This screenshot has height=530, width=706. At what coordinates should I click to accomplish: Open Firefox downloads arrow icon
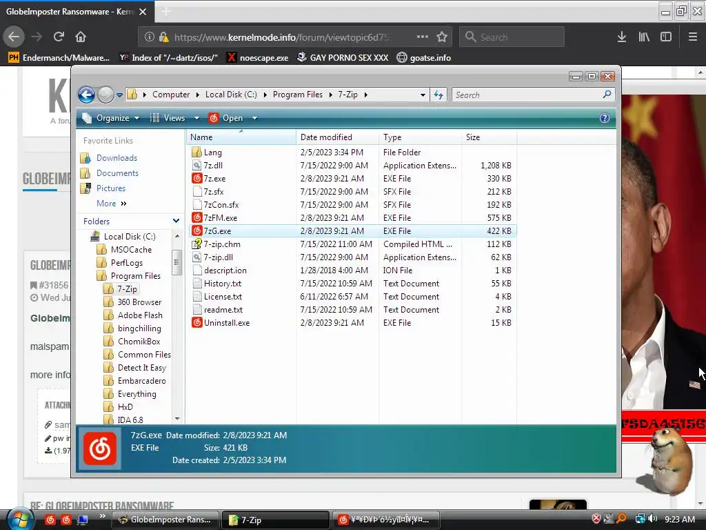click(x=622, y=37)
